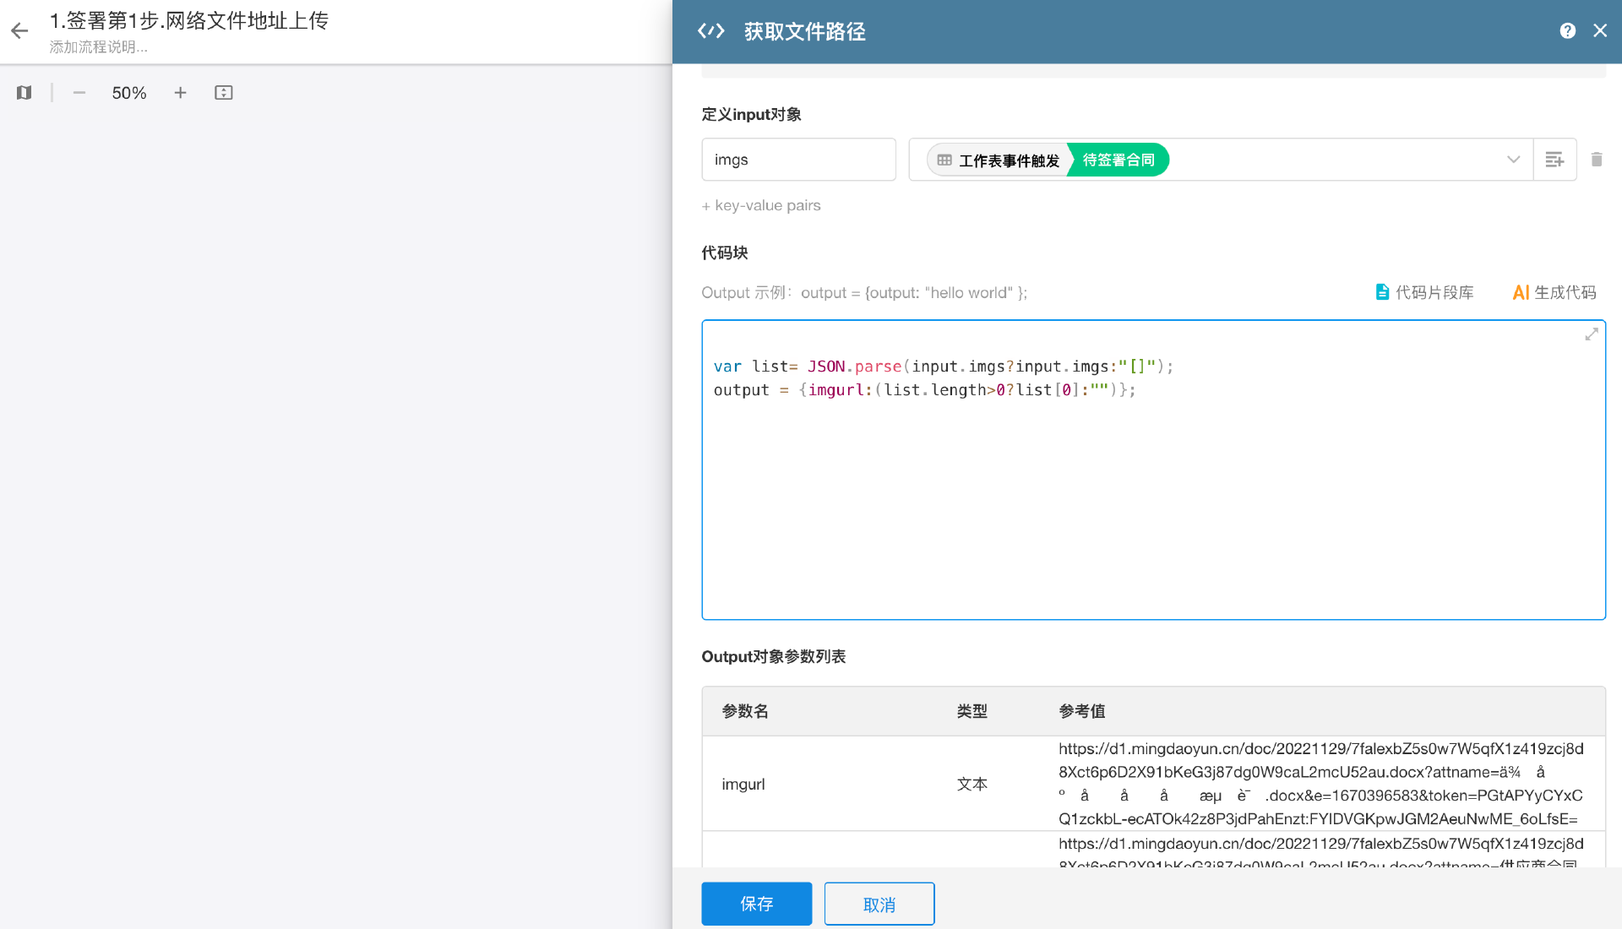Select the 待签署合同 field tag
Screen dimensions: 1622x929
pyautogui.click(x=1118, y=160)
